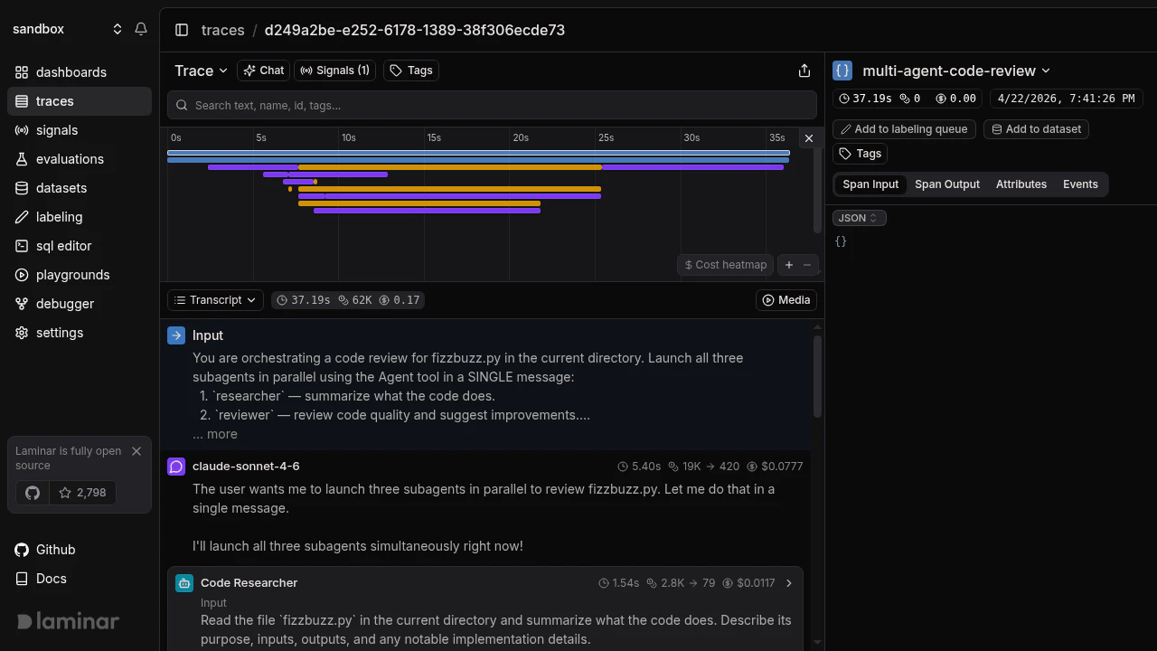
Task: Click the GitHub icon in notice
Action: point(33,493)
